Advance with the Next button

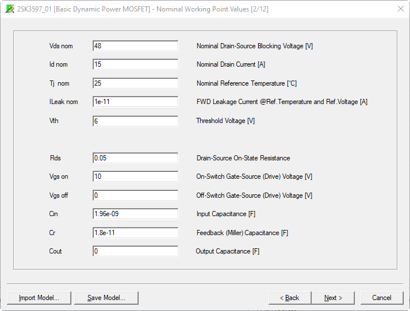tap(333, 298)
